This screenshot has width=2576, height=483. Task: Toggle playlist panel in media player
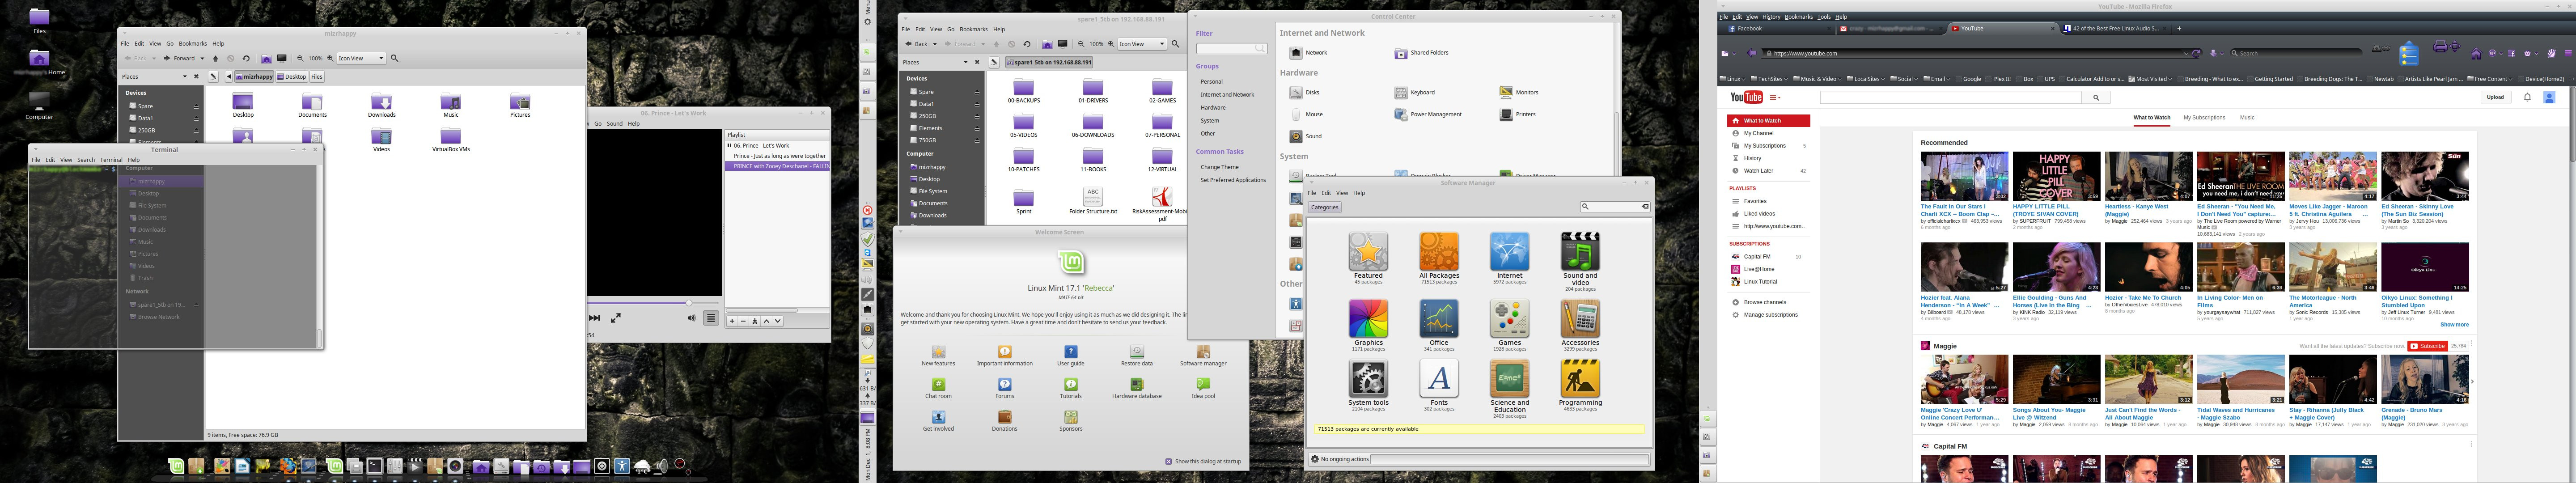[x=710, y=318]
